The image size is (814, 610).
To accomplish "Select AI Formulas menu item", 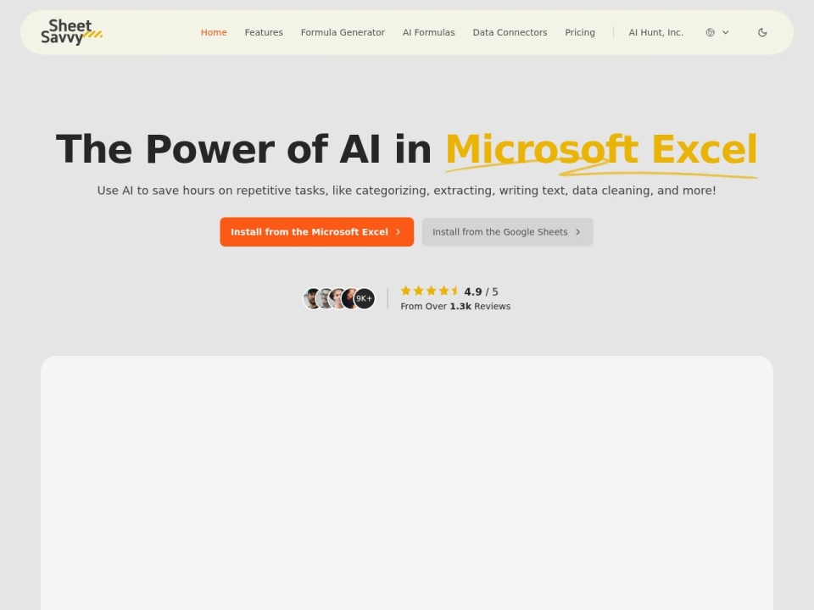I will tap(428, 32).
